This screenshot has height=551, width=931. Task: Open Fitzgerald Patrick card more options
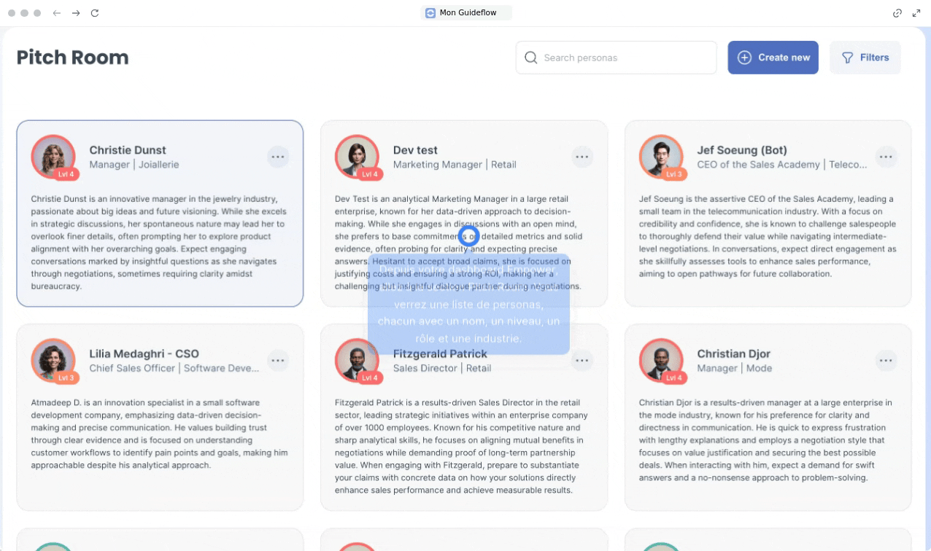[582, 360]
